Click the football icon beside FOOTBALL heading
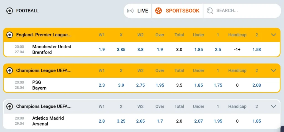 [x=9, y=11]
